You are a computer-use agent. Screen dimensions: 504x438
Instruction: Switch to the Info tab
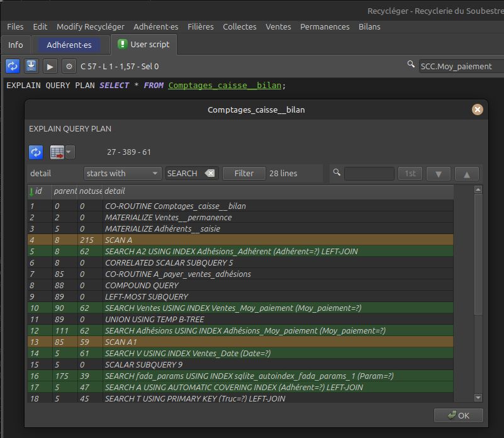[x=16, y=45]
